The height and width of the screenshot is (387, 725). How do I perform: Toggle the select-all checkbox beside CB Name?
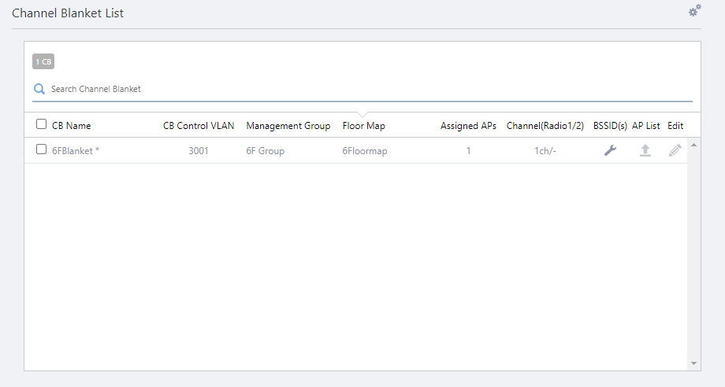42,124
